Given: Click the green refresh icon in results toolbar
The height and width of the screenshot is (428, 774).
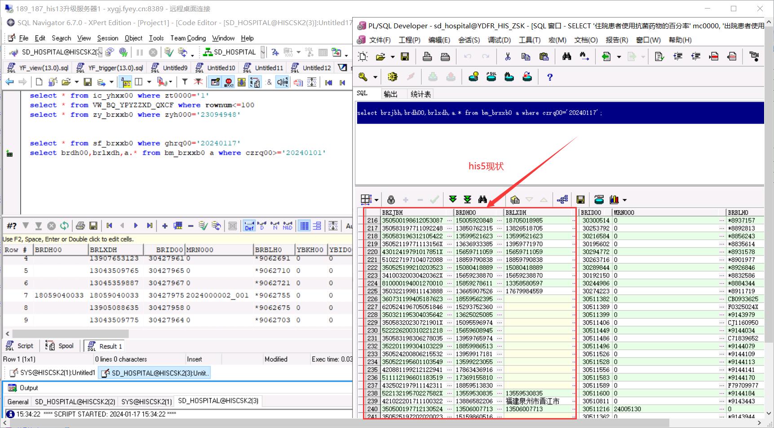Looking at the screenshot, I should (x=64, y=225).
